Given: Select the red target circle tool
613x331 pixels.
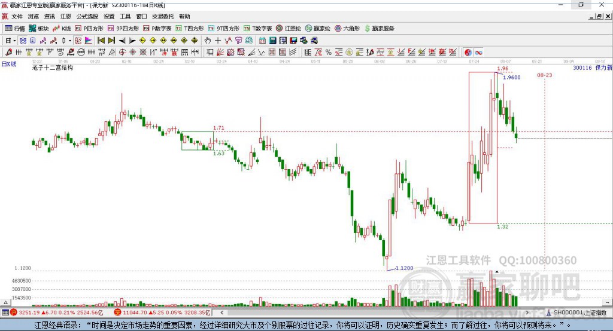Looking at the screenshot, I should 122,53.
